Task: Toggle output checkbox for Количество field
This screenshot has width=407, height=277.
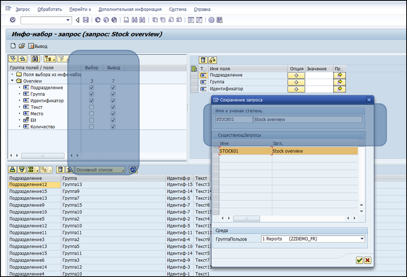Action: (x=113, y=127)
